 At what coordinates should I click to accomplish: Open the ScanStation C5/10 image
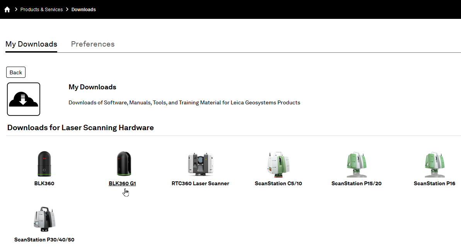[x=279, y=164]
